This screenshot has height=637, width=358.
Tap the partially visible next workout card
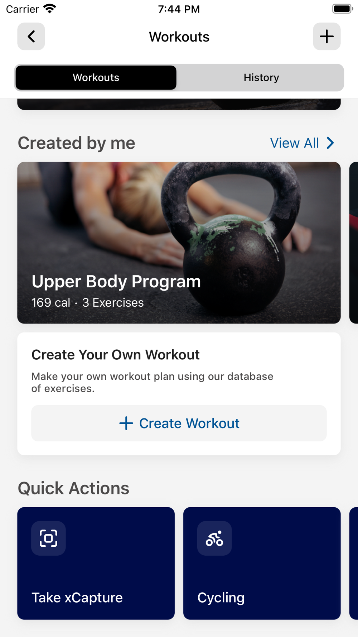[x=354, y=243]
